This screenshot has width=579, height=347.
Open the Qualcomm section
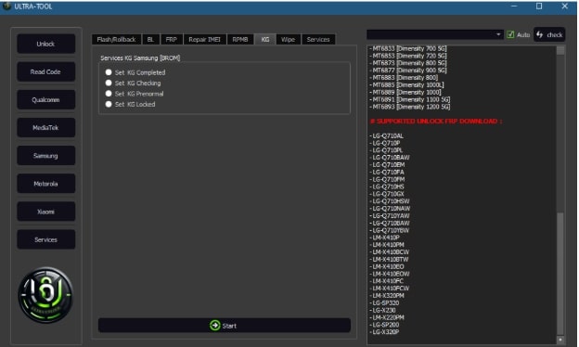pos(45,99)
